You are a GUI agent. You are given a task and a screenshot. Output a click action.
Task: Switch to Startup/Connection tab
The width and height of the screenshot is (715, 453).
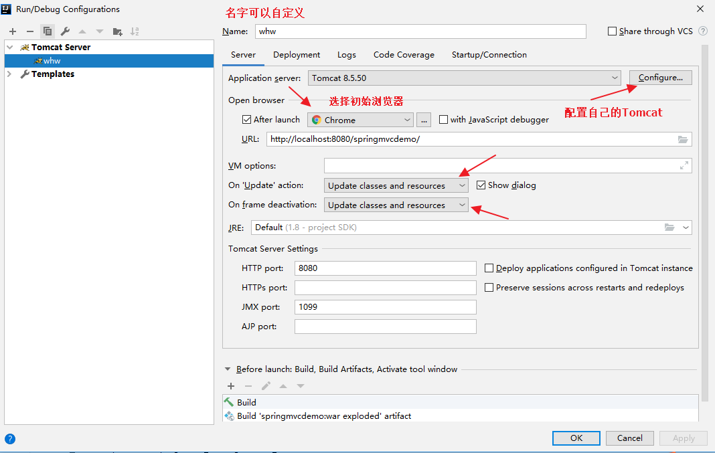point(489,55)
